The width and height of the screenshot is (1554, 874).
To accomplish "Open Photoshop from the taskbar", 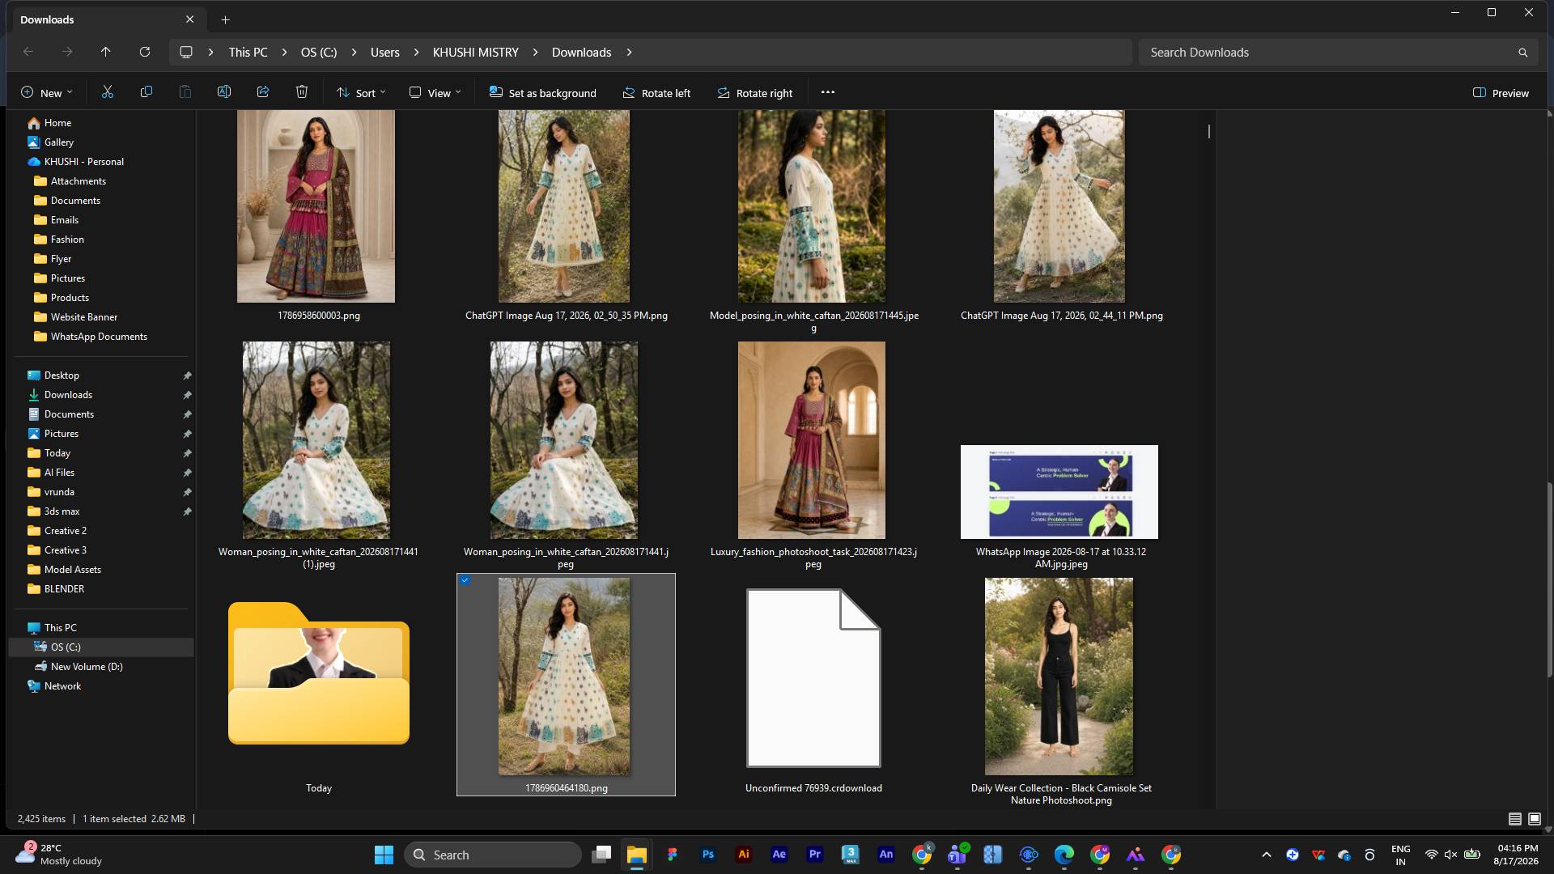I will tap(708, 855).
